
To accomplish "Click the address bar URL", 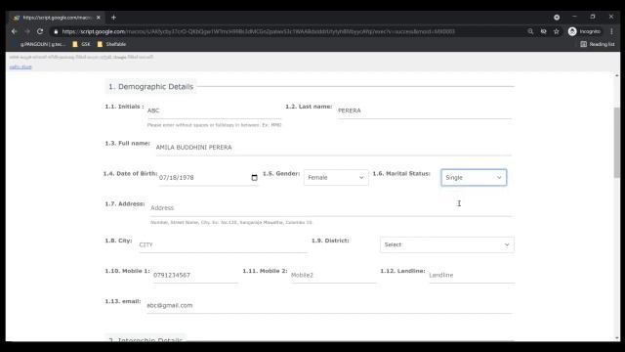I will point(258,31).
